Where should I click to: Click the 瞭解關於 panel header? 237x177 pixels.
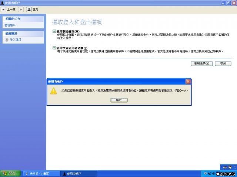click(23, 34)
